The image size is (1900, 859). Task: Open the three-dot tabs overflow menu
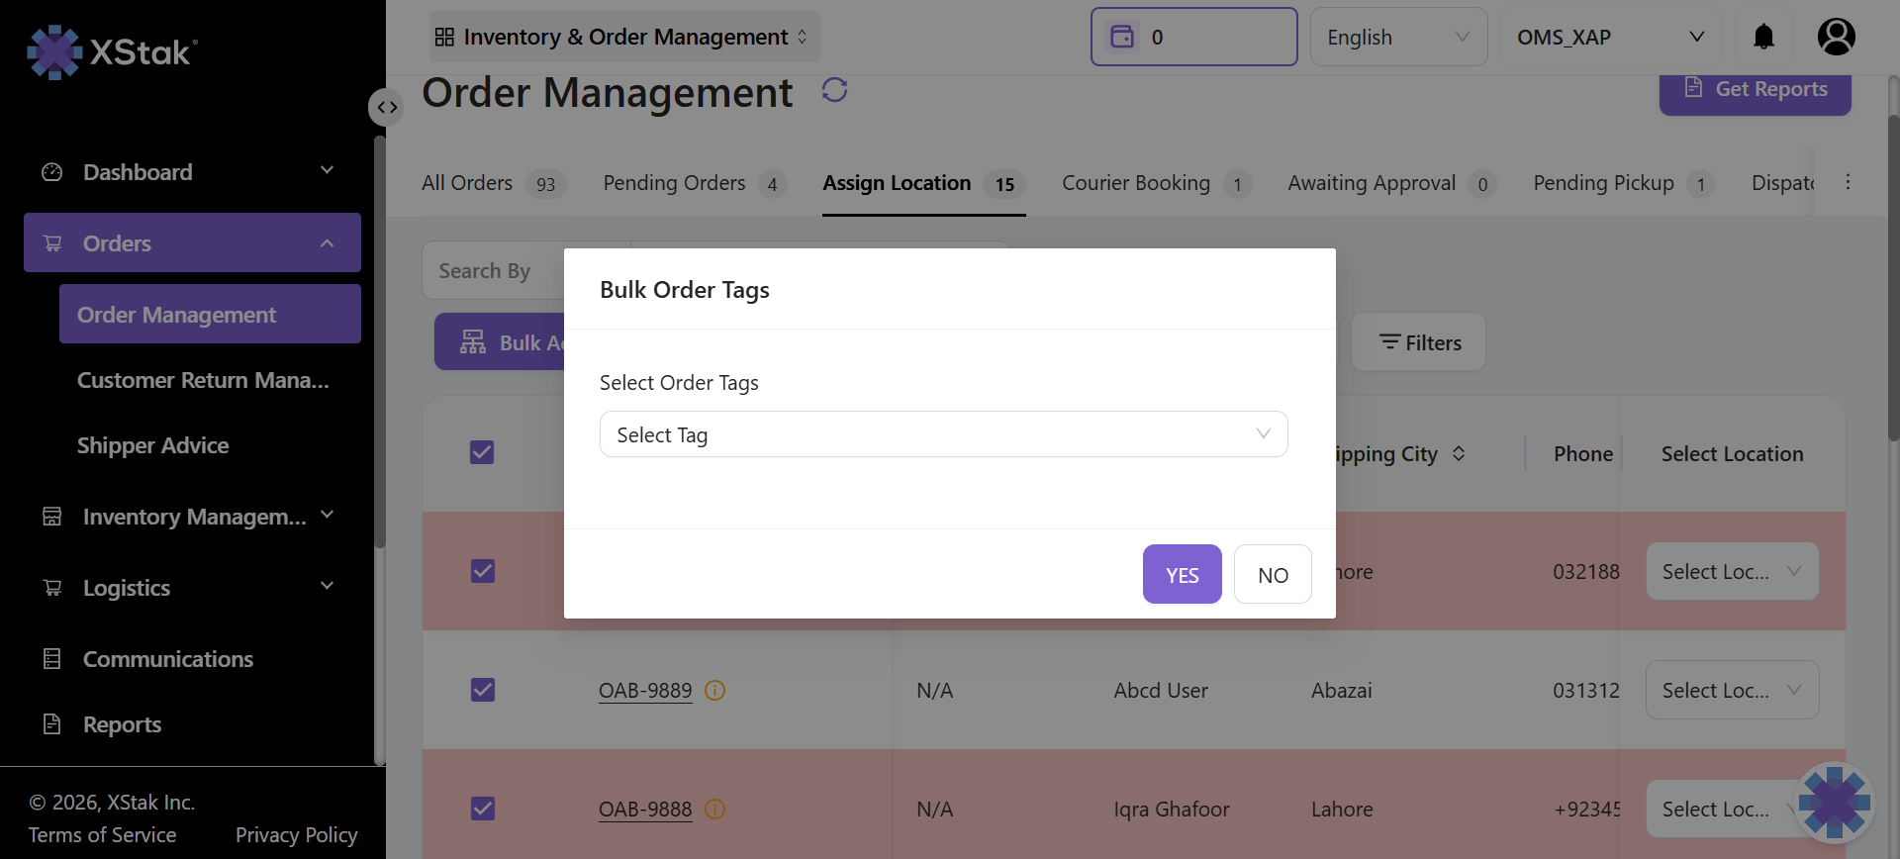coord(1848,182)
